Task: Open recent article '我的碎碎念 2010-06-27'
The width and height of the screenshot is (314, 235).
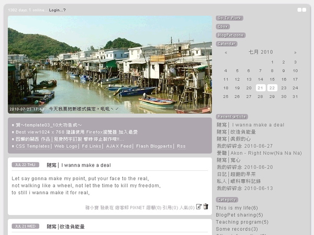Action: [x=245, y=146]
